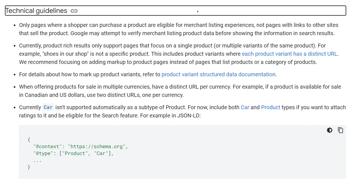Toggle dark mode on the code sample
Image resolution: width=355 pixels, height=186 pixels.
[329, 130]
